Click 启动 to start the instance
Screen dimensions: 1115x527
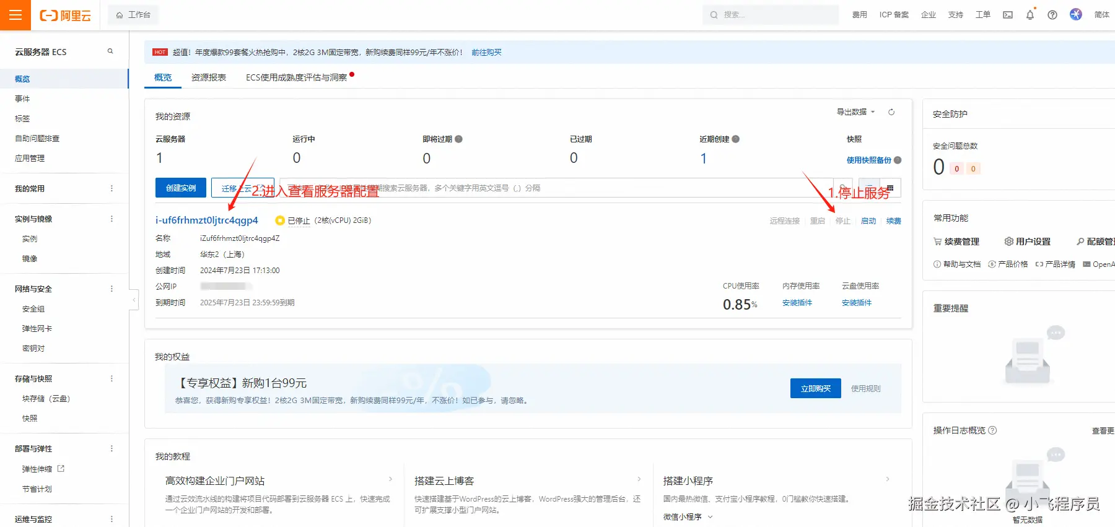coord(868,221)
